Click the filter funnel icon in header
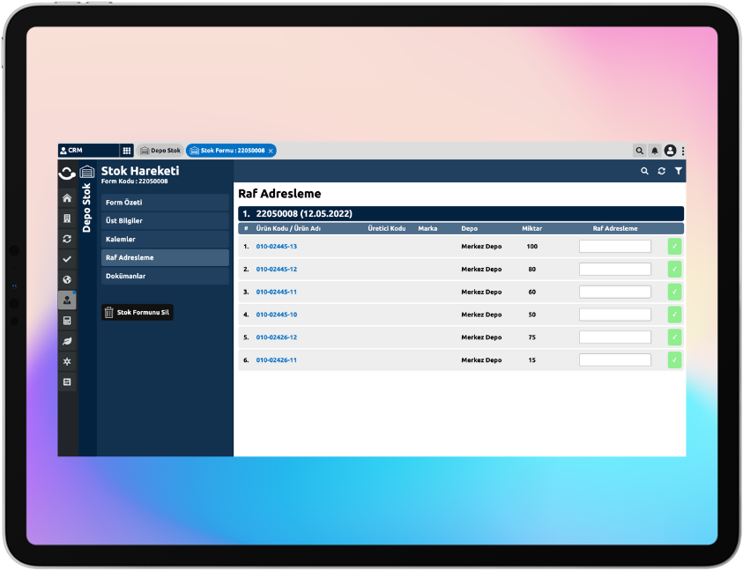The height and width of the screenshot is (570, 743). (678, 171)
